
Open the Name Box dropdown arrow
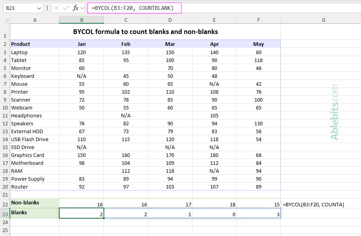click(x=38, y=8)
